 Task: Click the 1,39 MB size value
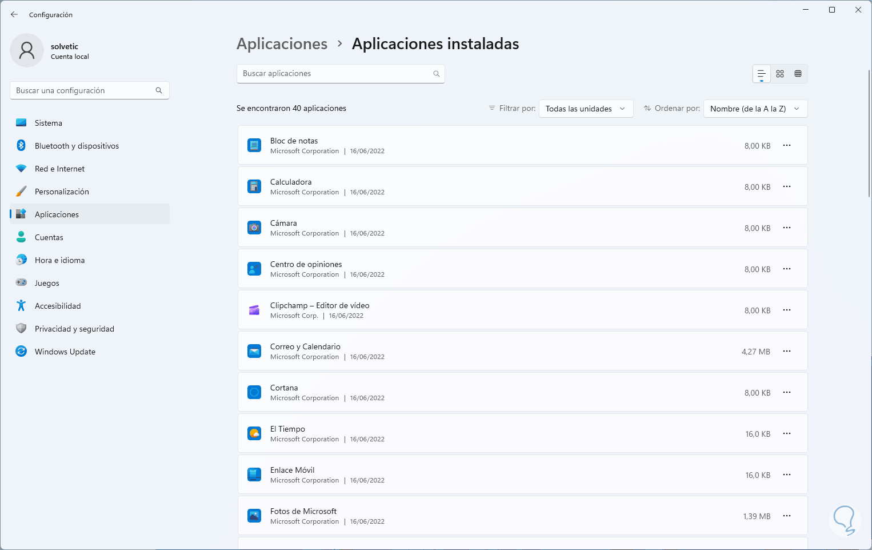point(757,516)
